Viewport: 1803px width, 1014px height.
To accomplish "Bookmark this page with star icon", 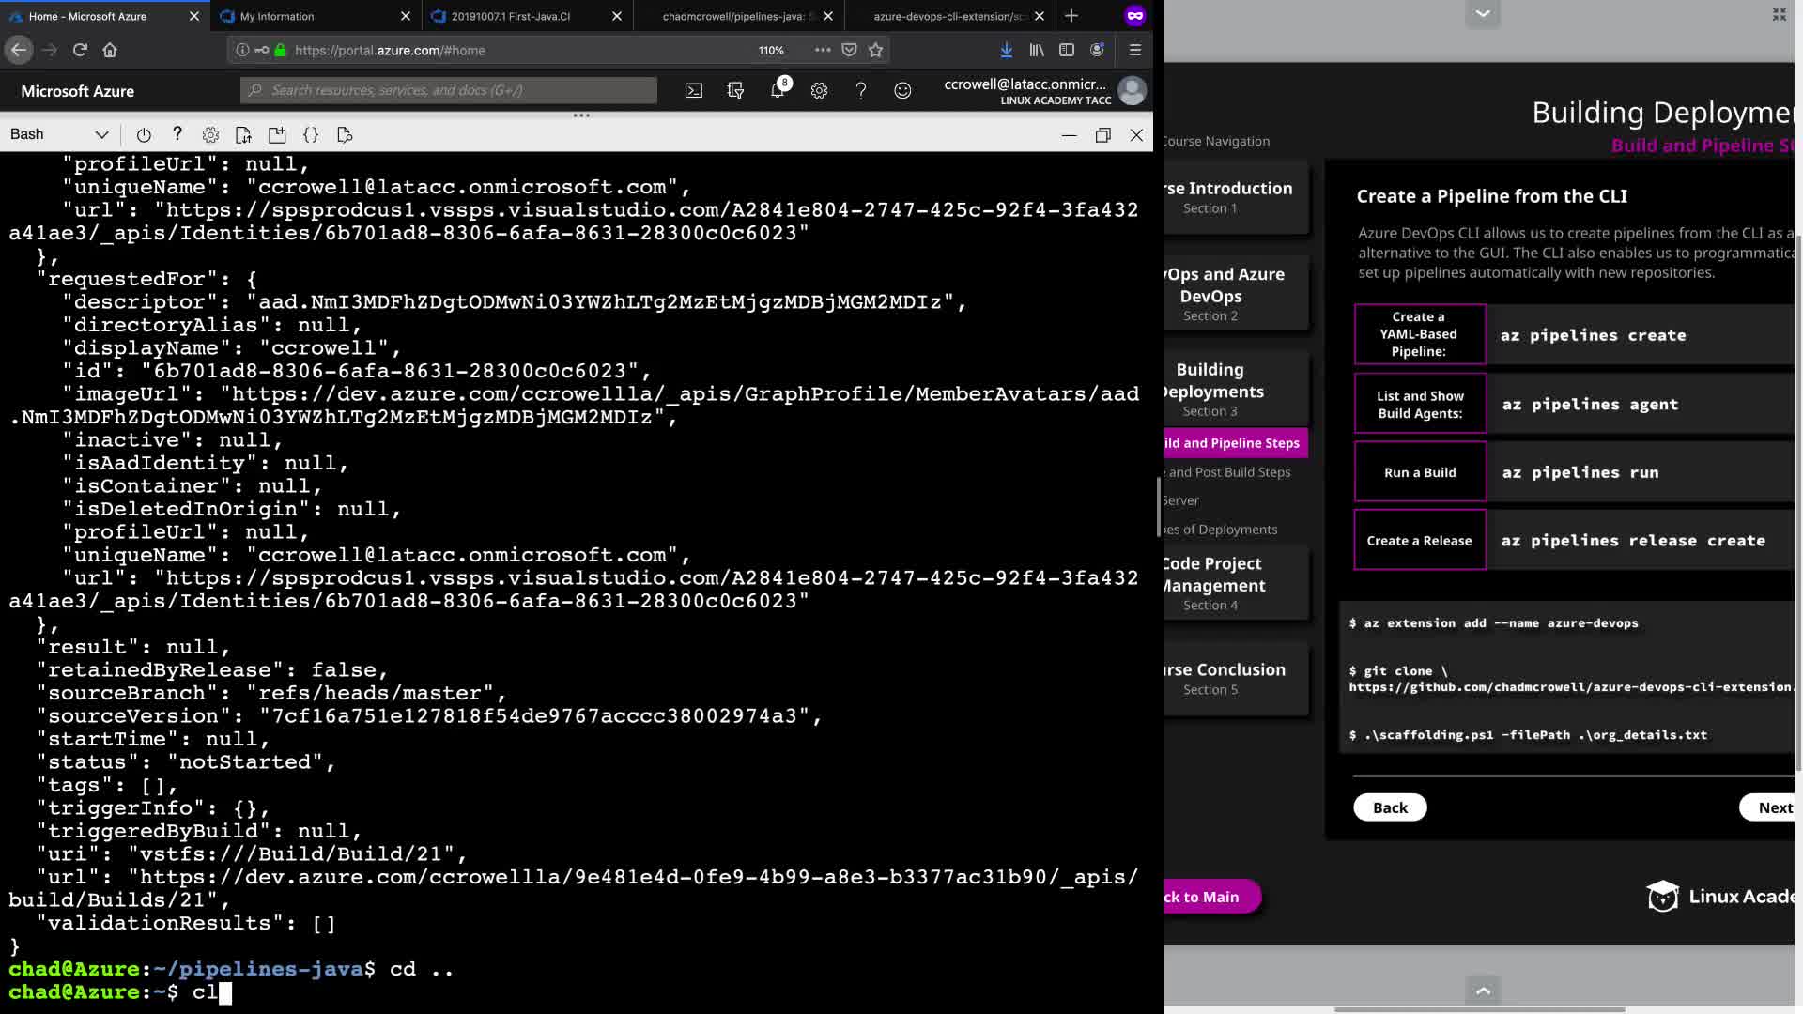I will (x=876, y=51).
